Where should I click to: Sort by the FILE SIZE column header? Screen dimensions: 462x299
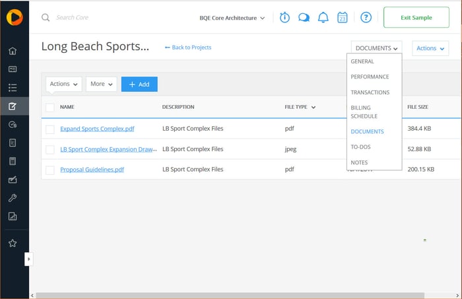pos(418,107)
